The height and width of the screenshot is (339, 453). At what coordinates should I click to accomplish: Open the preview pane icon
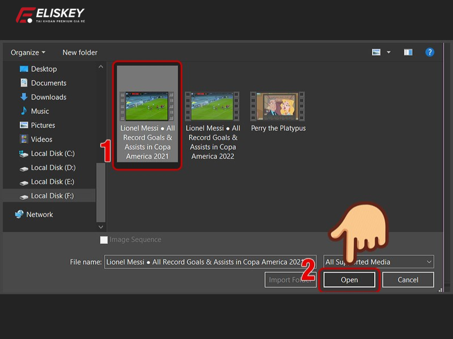click(x=407, y=52)
